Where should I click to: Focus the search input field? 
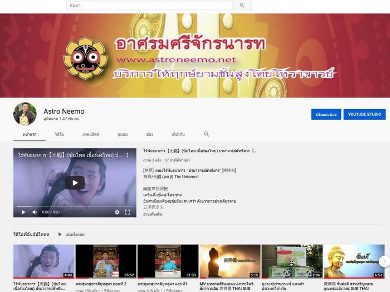click(149, 5)
